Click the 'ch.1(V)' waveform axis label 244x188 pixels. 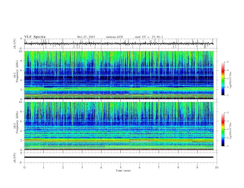[x=15, y=44]
